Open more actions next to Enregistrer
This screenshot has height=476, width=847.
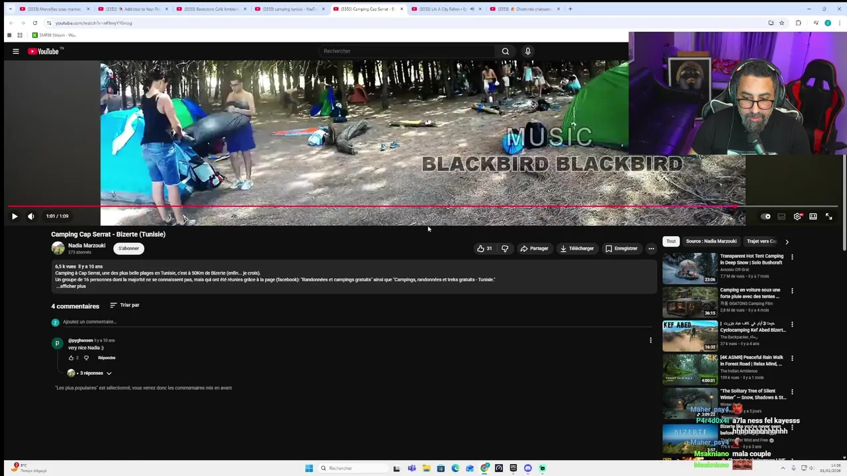[x=651, y=249]
